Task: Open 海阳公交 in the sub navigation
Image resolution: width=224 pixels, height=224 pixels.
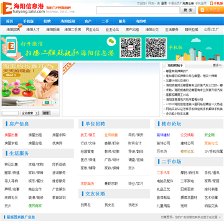Action: (x=152, y=30)
